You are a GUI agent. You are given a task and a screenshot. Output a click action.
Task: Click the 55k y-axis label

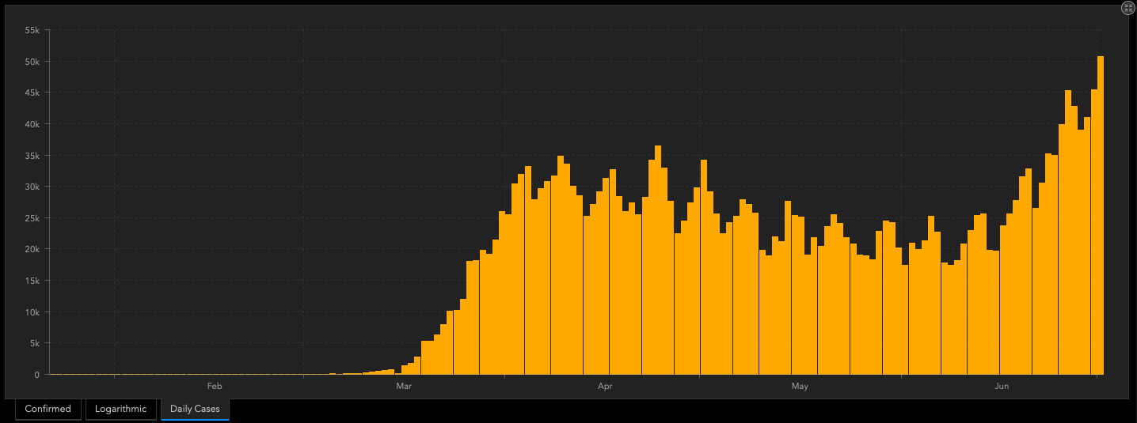[x=32, y=30]
